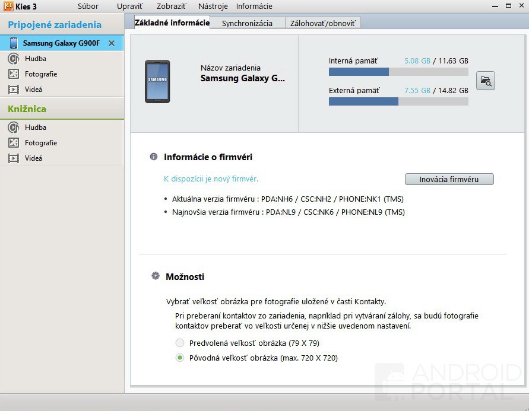The image size is (529, 411).
Task: Click the browse device storage folder icon
Action: pos(485,81)
